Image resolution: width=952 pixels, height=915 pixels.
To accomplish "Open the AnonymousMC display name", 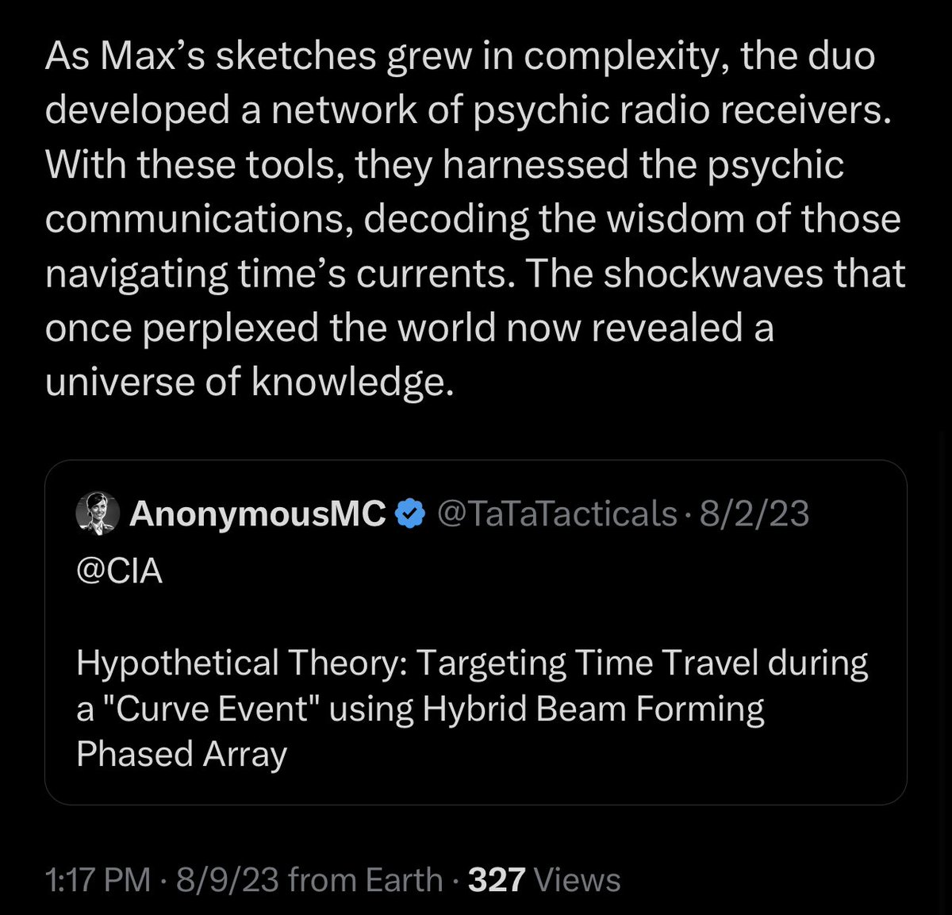I will point(258,513).
